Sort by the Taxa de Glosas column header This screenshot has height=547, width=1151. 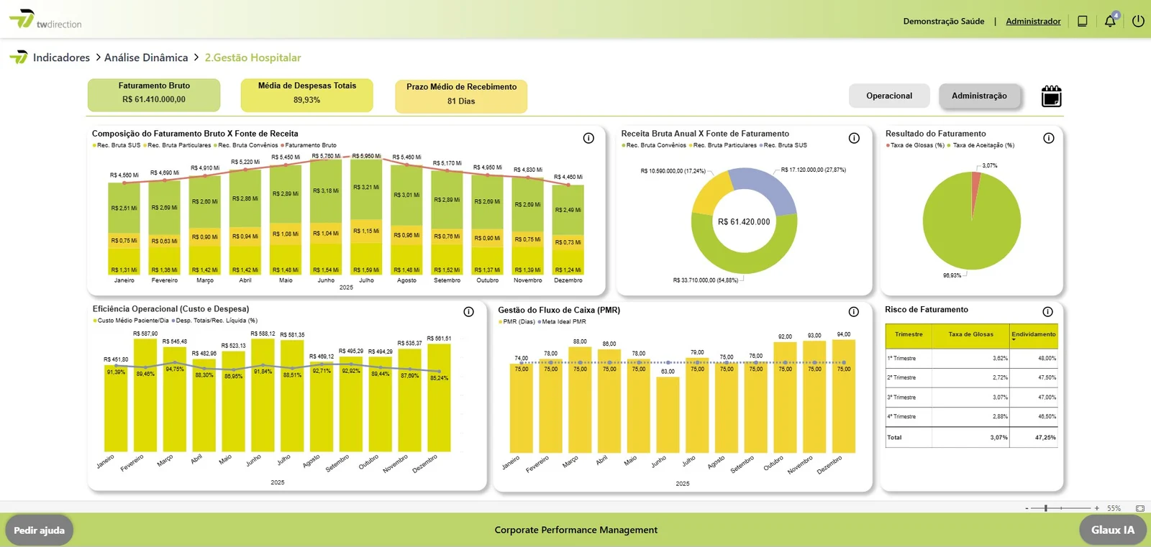coord(970,335)
